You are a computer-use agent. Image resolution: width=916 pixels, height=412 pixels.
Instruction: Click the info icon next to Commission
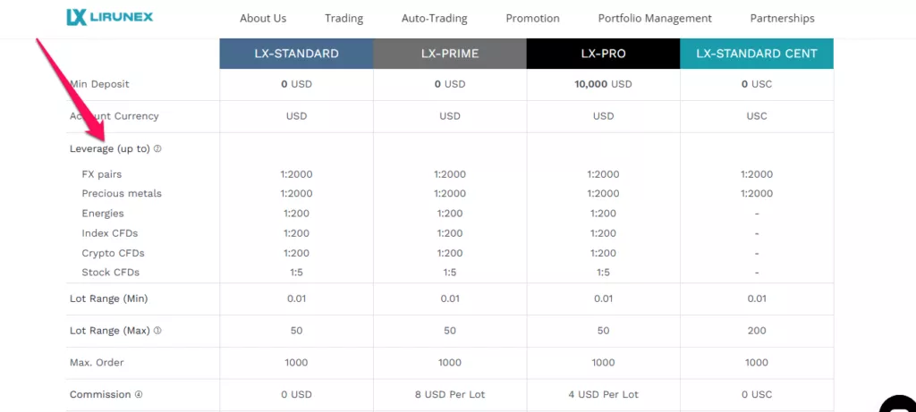click(x=139, y=394)
